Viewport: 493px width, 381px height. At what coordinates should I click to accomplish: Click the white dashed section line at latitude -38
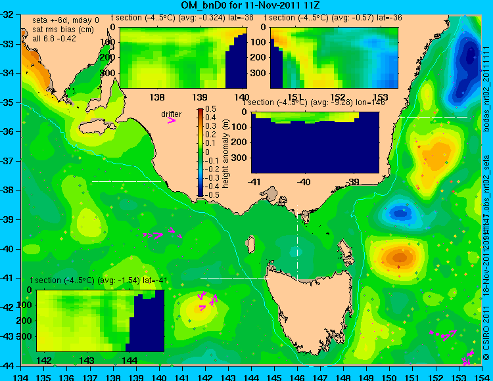tap(126, 181)
